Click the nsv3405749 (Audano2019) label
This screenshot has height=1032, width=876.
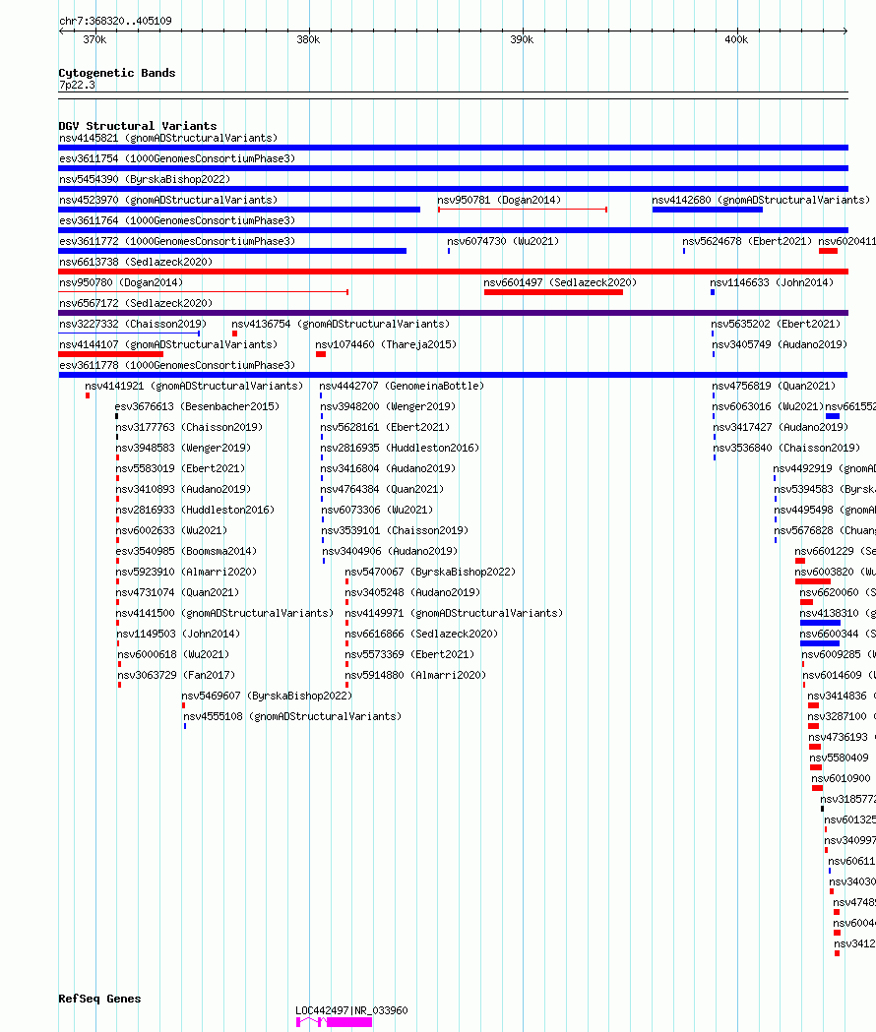780,345
